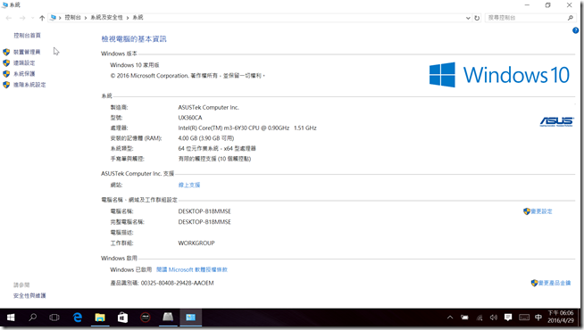The height and width of the screenshot is (330, 584).
Task: Launch Microsoft Edge from taskbar
Action: [78, 318]
